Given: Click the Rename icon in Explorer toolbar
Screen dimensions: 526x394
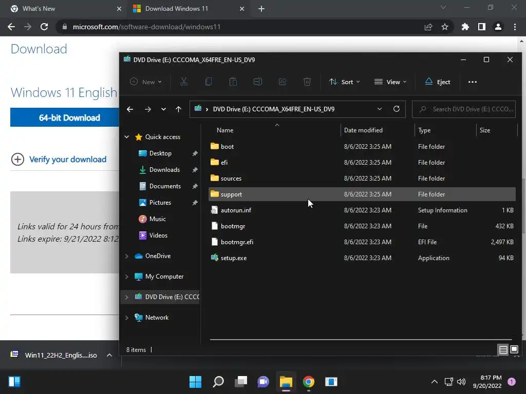Looking at the screenshot, I should click(x=258, y=82).
